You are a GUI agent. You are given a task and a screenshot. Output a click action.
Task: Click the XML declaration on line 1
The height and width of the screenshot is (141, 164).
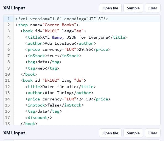(62, 19)
